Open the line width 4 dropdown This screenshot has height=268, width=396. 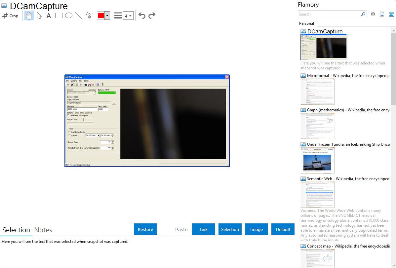tap(128, 16)
